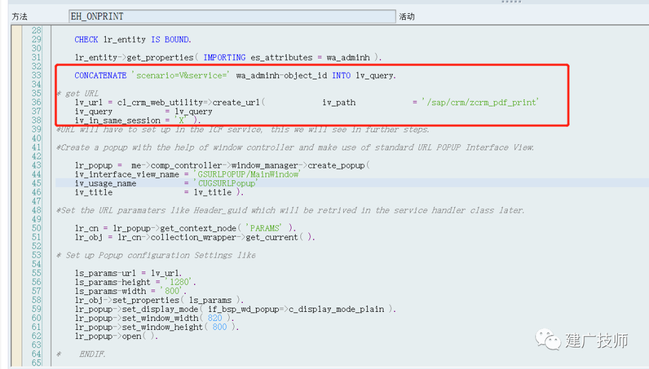The height and width of the screenshot is (369, 649).
Task: Click the 'iv_title = lv_title' line
Action: (x=159, y=192)
